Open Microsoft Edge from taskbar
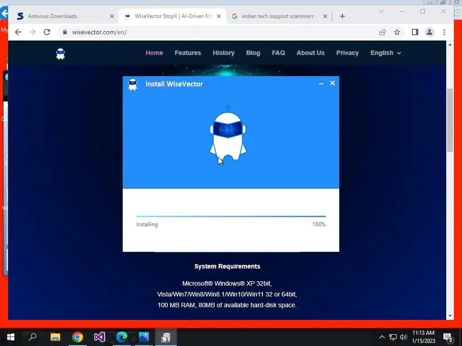Image resolution: width=462 pixels, height=346 pixels. tap(122, 337)
